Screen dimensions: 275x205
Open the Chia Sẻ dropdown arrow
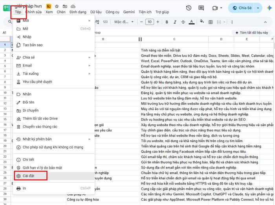[x=258, y=8]
